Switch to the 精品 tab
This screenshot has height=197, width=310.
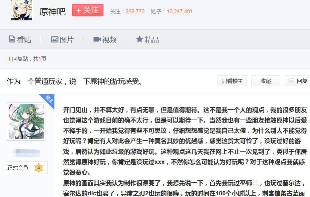click(x=147, y=39)
